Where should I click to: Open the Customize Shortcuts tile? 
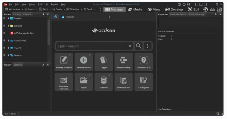pos(63,81)
